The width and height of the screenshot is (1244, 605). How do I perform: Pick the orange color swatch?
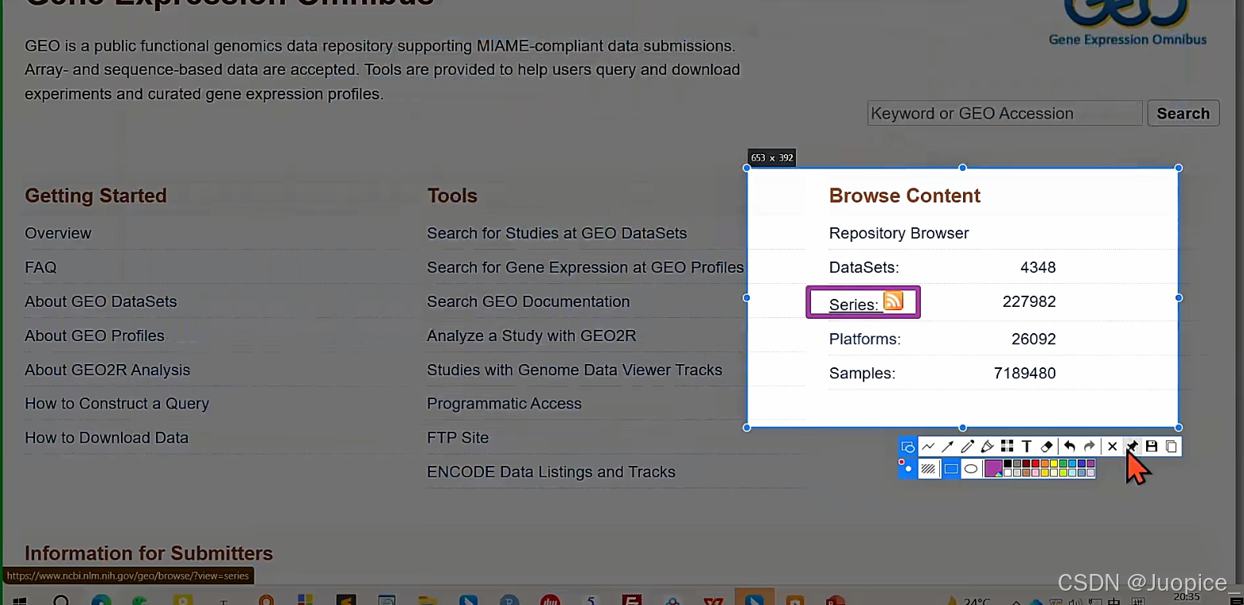(x=1044, y=463)
